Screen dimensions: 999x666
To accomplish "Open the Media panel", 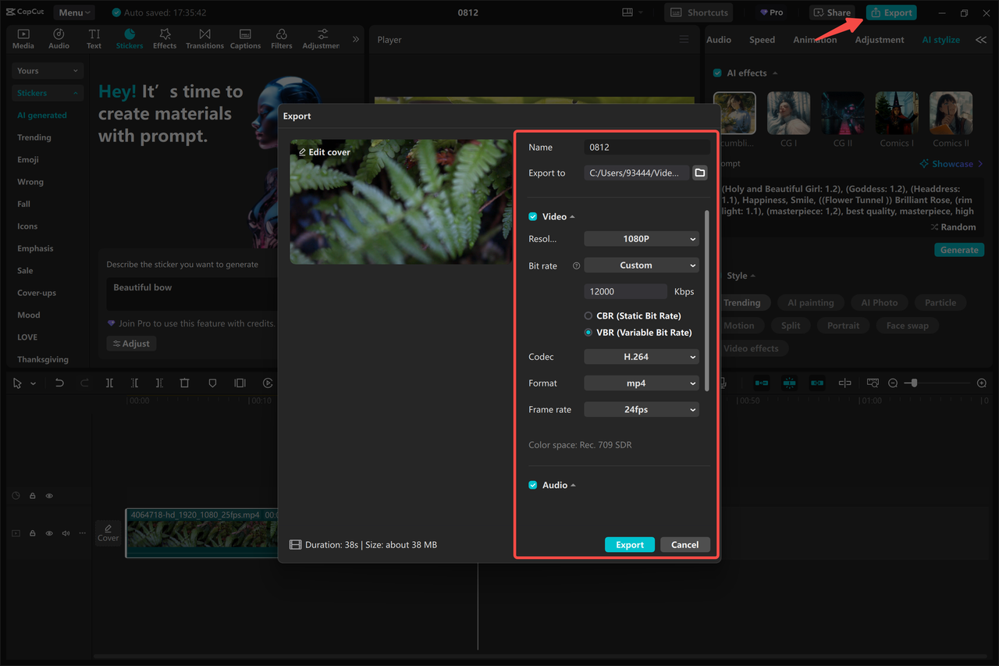I will point(23,37).
